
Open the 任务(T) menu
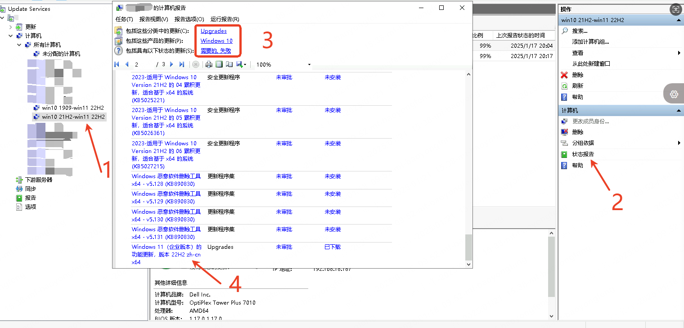tap(124, 19)
